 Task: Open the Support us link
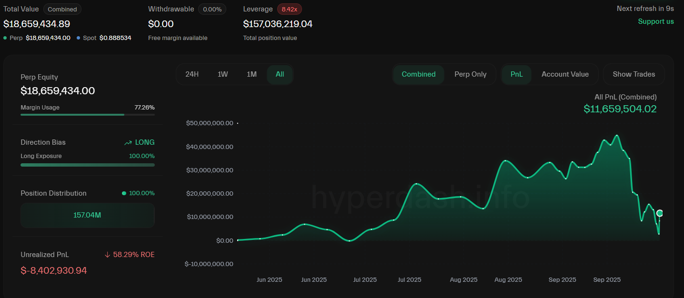(x=655, y=21)
